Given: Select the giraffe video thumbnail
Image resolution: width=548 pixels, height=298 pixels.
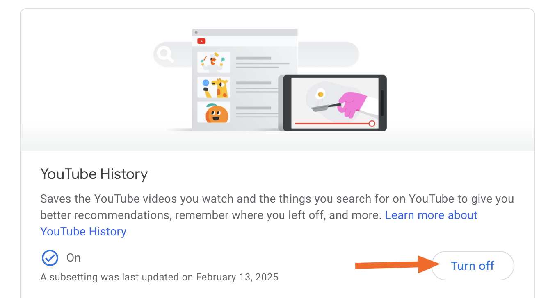Looking at the screenshot, I should [x=213, y=87].
